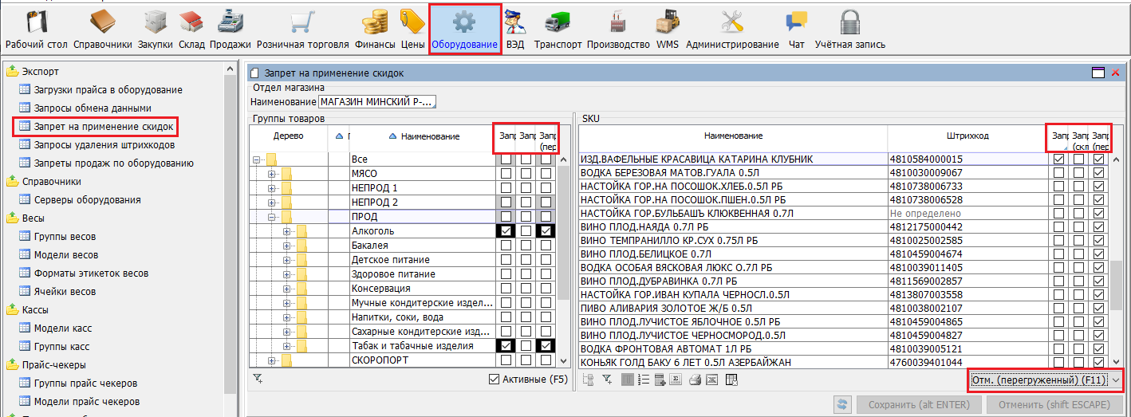Uncheck first Запрет checkbox for Алкоголь
1131x417 pixels.
click(x=505, y=231)
